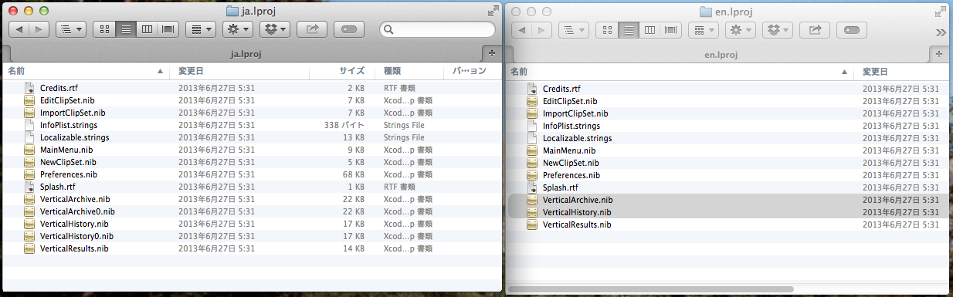
Task: Select VerticalArchive.nib icon in en.lproj window
Action: [x=532, y=200]
